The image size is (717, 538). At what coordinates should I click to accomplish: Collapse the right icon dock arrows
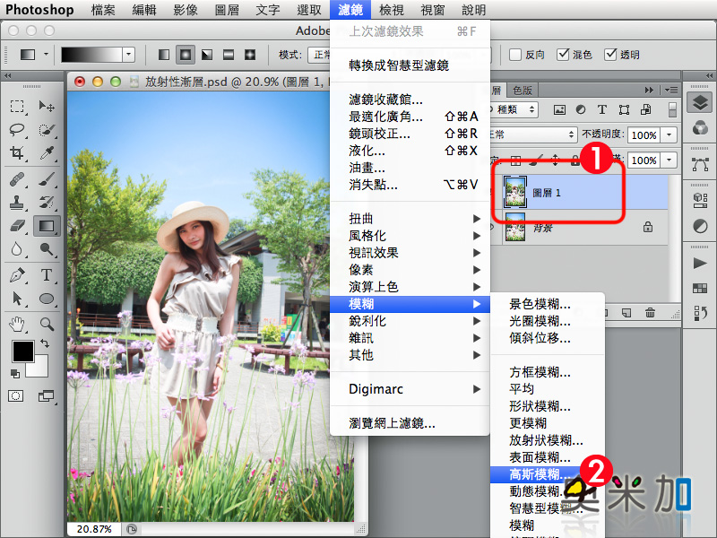tap(709, 75)
